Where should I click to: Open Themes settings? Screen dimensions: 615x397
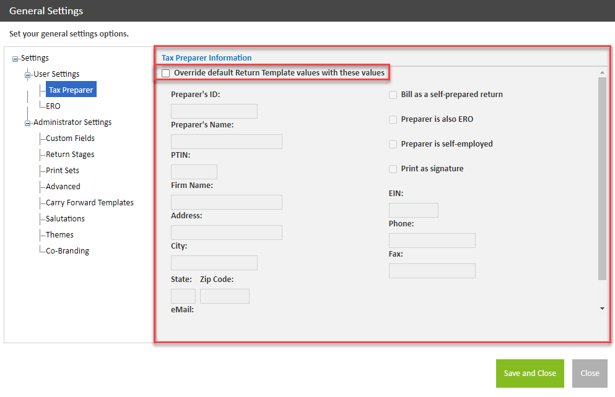(x=59, y=235)
